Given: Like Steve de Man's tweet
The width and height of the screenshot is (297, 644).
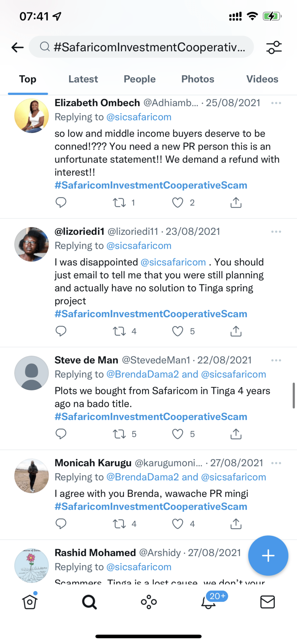Looking at the screenshot, I should point(177,434).
